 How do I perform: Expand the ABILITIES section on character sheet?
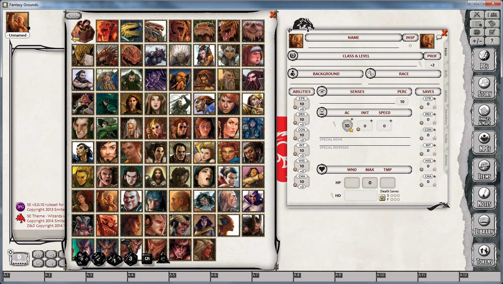click(x=301, y=91)
